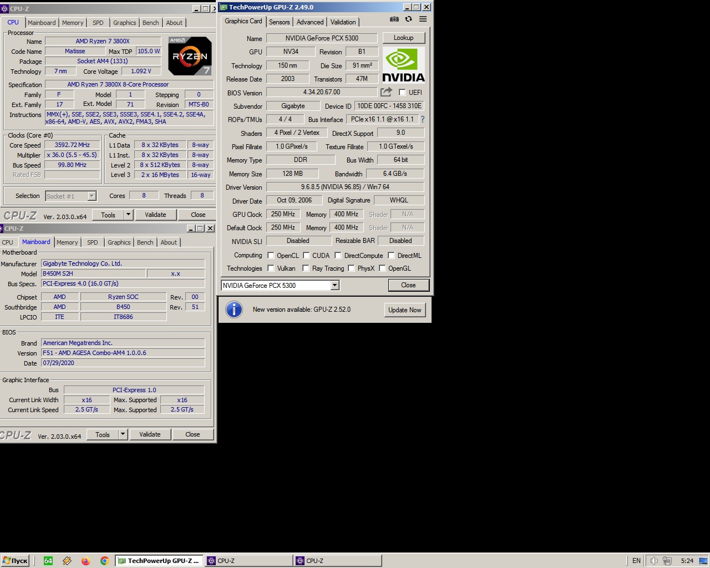Click the volume icon in system tray
Screen dimensions: 710x568
click(654, 561)
